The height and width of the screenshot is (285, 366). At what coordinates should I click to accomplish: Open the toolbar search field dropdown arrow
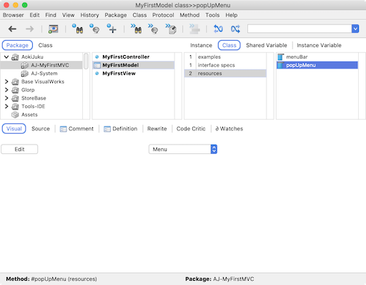point(355,29)
